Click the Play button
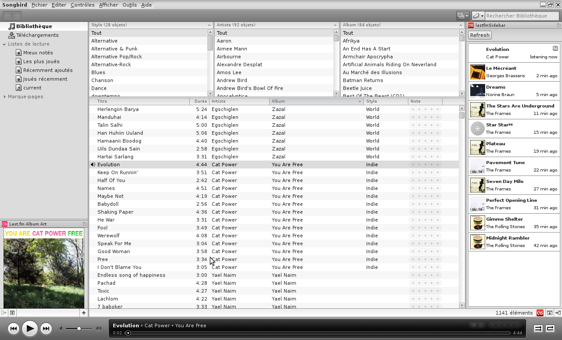This screenshot has width=562, height=340. pyautogui.click(x=29, y=329)
